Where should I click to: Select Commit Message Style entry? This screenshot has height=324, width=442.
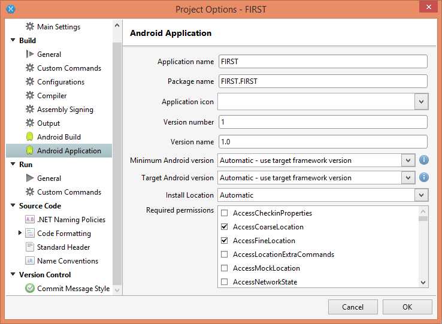73,289
